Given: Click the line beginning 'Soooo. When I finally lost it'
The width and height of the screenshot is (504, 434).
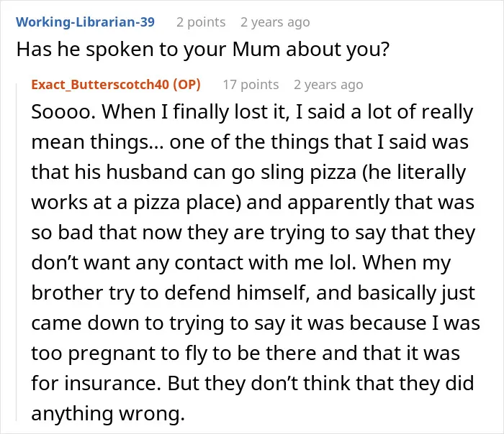Looking at the screenshot, I should [x=252, y=112].
